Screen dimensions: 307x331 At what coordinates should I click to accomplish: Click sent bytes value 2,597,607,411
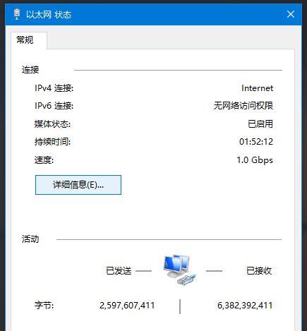coord(127,306)
